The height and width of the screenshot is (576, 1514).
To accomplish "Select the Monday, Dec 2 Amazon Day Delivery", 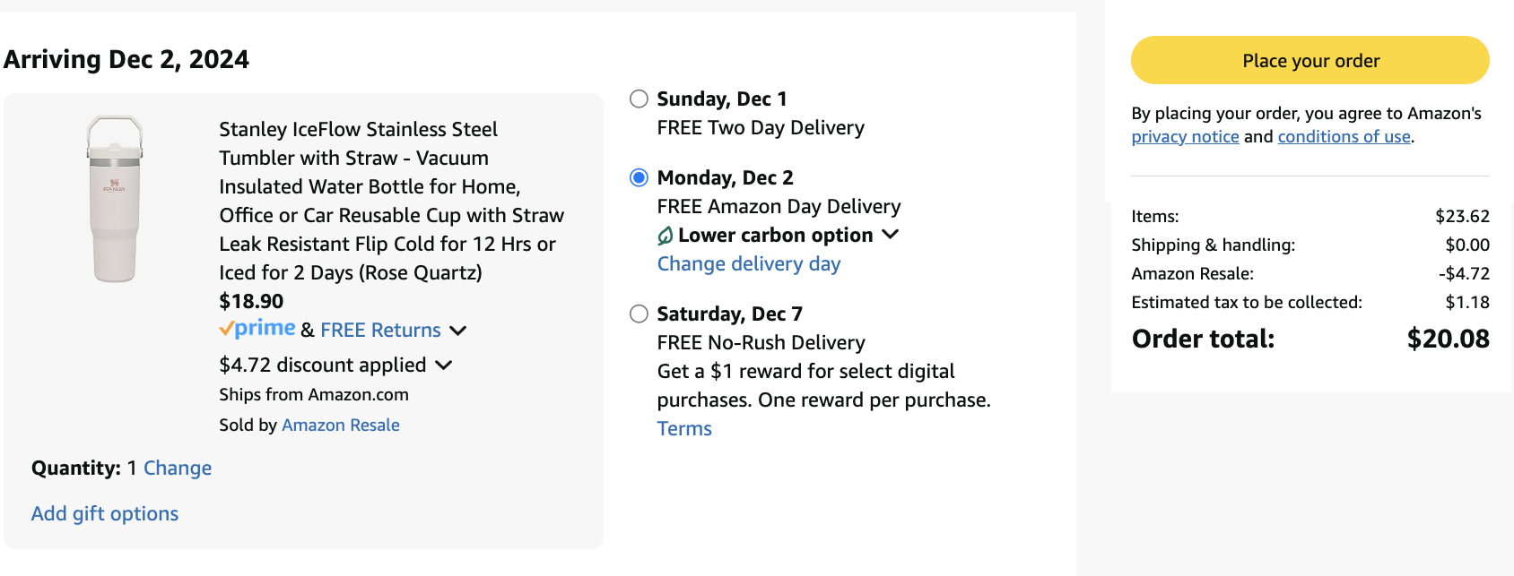I will click(638, 178).
